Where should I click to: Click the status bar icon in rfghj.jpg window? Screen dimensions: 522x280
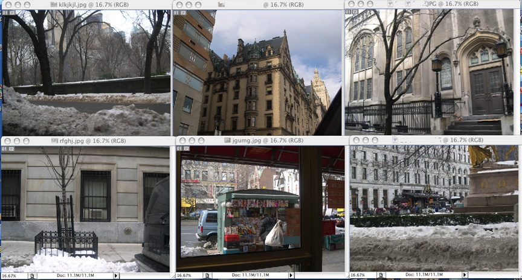[32, 276]
